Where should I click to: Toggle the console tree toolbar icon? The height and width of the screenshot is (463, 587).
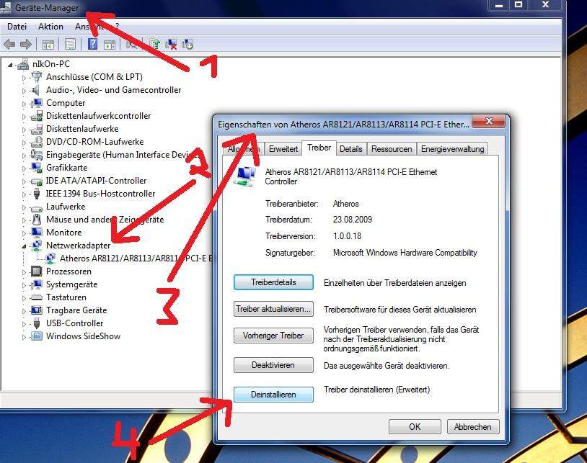(x=48, y=45)
